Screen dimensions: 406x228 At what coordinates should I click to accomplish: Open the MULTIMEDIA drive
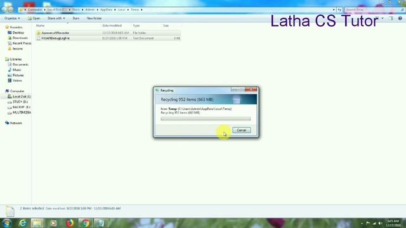click(22, 113)
